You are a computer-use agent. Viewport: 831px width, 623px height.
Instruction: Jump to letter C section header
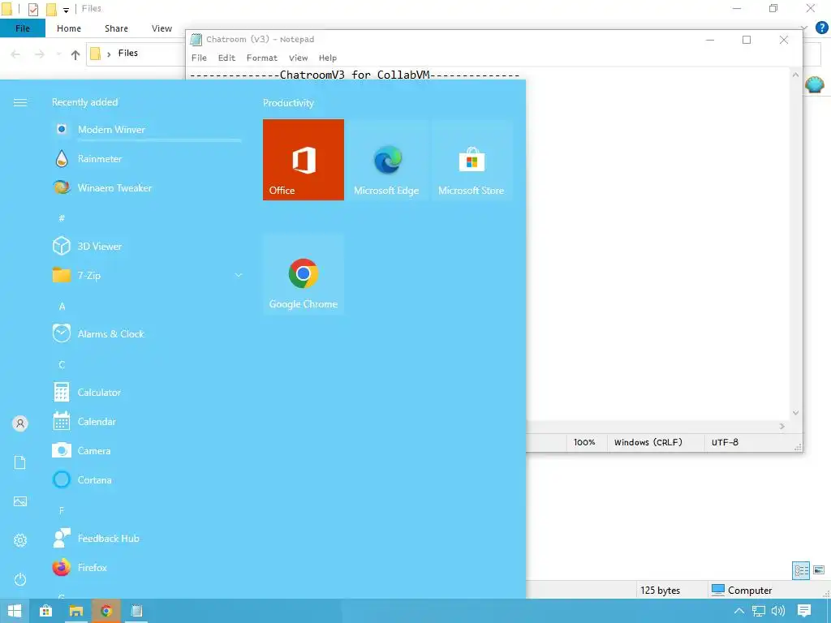click(62, 364)
